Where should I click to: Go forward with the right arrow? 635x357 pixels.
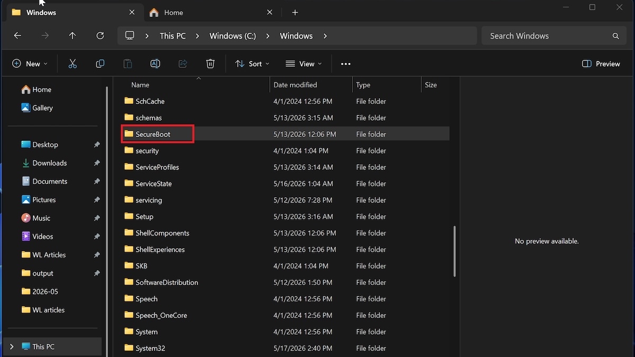(x=45, y=35)
